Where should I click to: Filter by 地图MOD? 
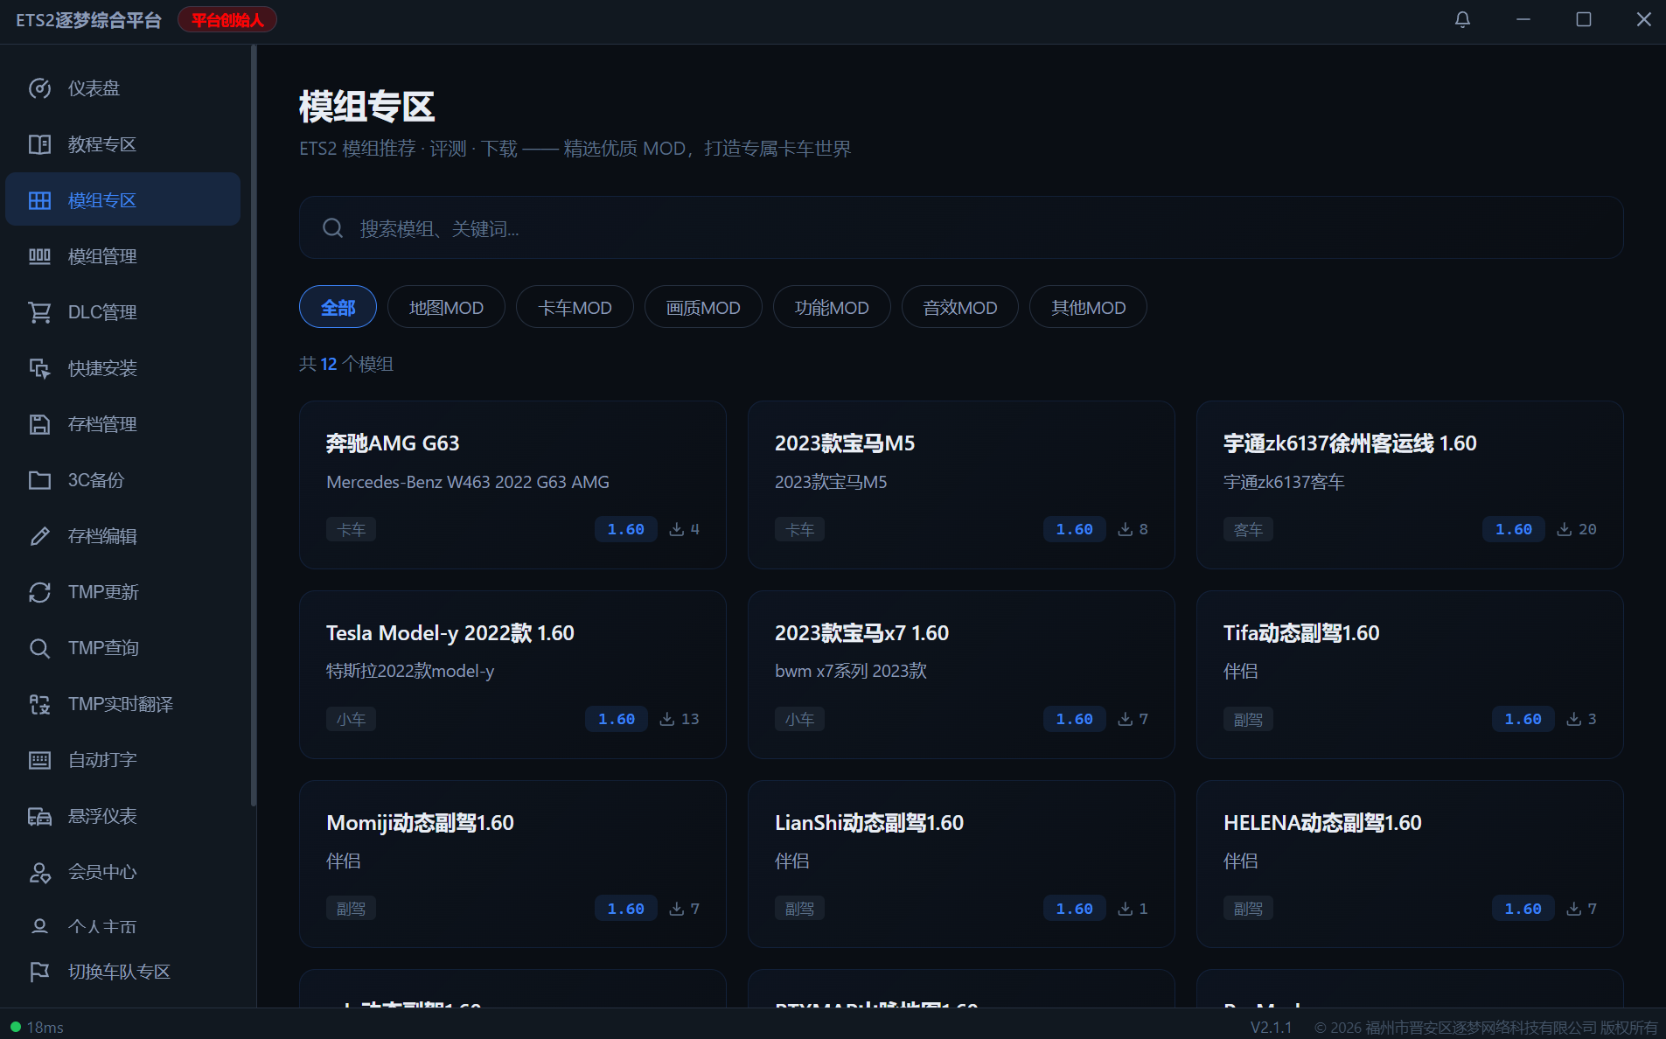click(446, 307)
